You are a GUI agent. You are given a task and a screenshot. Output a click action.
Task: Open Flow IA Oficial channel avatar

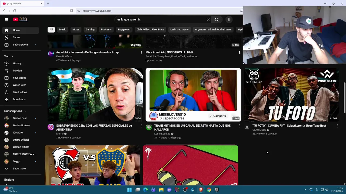pyautogui.click(x=51, y=54)
